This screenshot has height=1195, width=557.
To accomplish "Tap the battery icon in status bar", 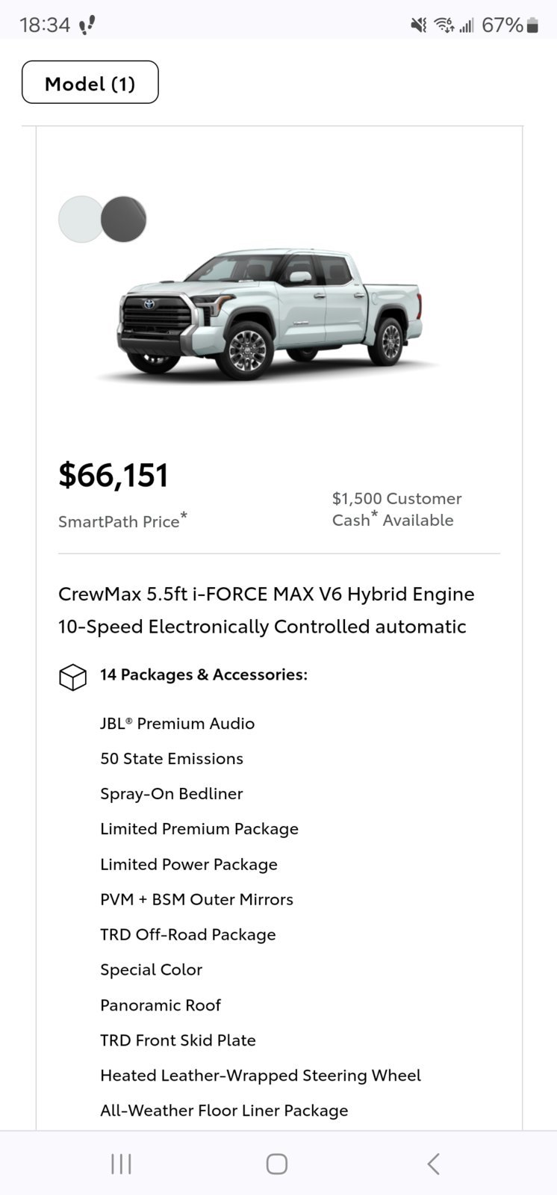I will [532, 25].
